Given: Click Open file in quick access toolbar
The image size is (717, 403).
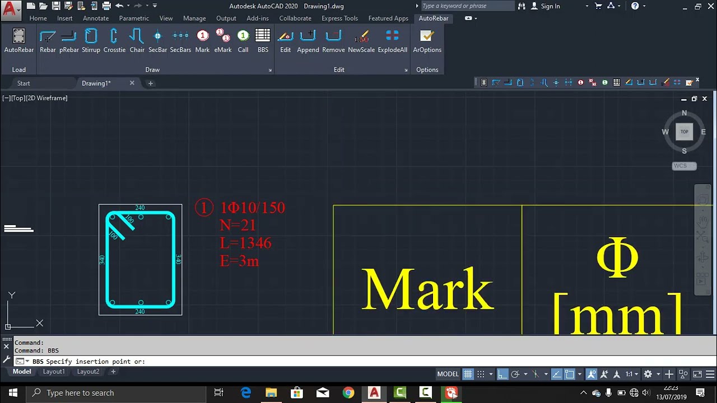Looking at the screenshot, I should 43,6.
